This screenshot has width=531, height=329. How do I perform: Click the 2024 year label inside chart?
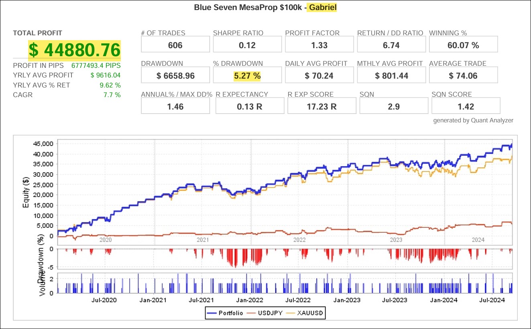point(478,240)
